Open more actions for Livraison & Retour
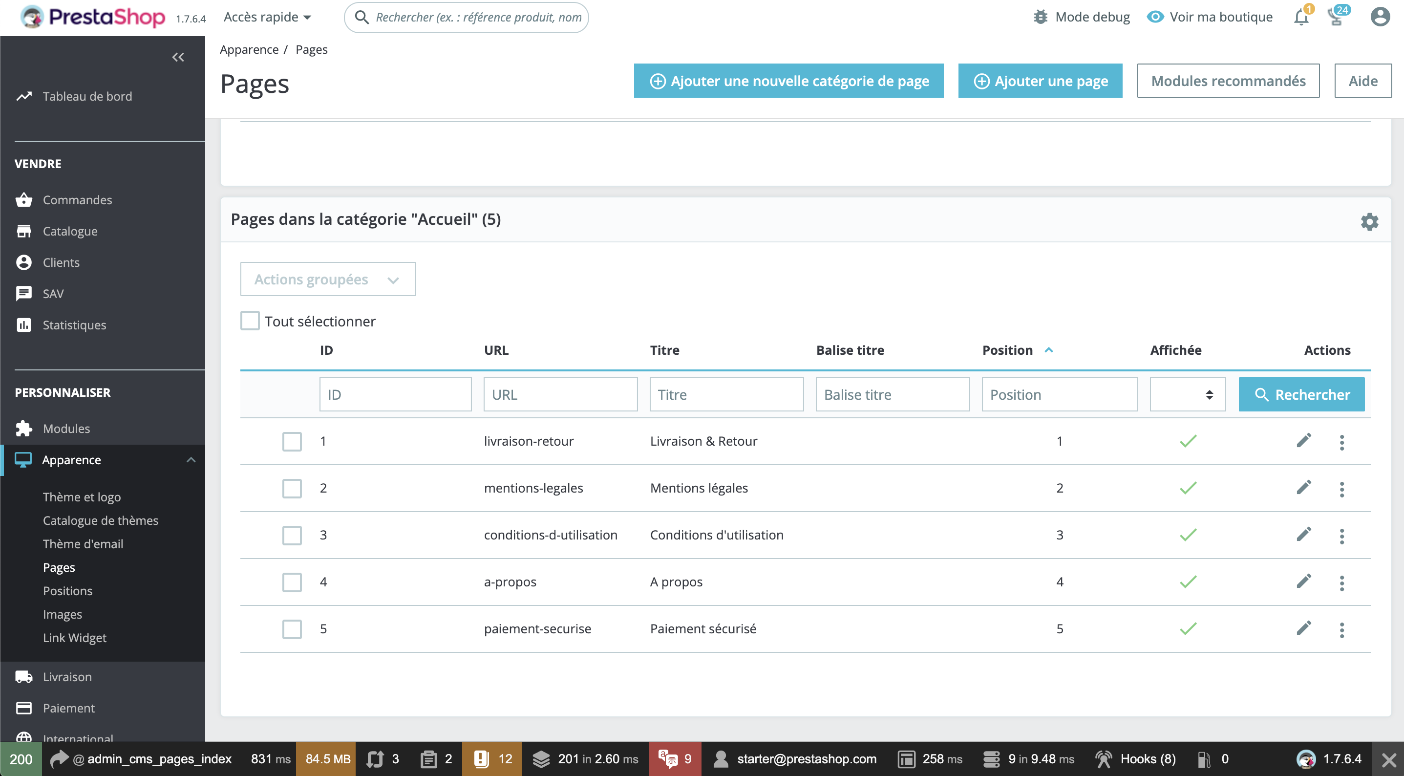This screenshot has height=776, width=1404. (1341, 442)
